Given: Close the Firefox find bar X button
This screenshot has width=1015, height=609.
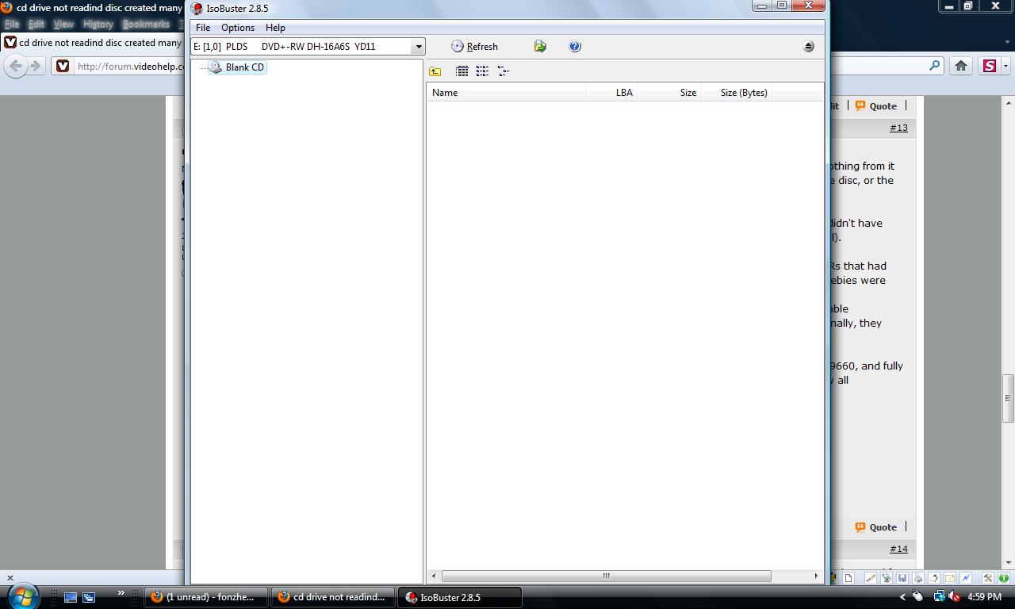Looking at the screenshot, I should [x=10, y=578].
